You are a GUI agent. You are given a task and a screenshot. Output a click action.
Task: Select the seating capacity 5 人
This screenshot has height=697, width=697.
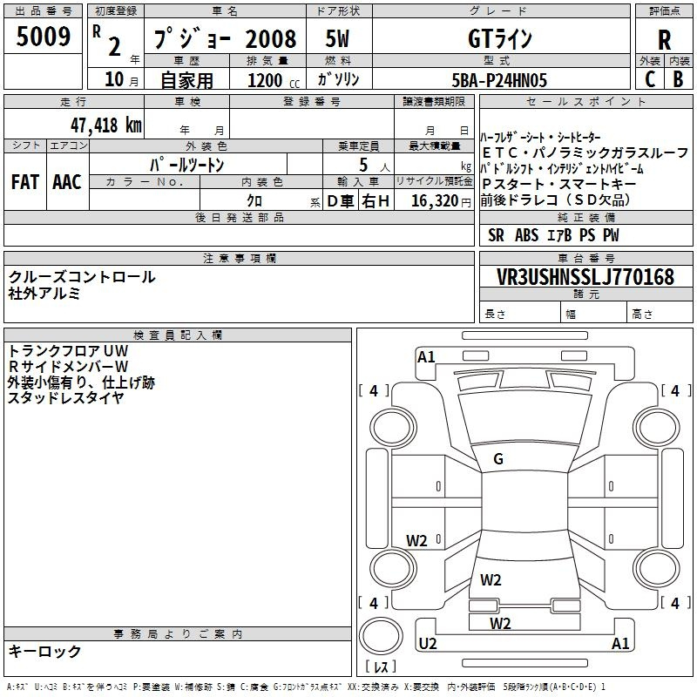[x=375, y=166]
